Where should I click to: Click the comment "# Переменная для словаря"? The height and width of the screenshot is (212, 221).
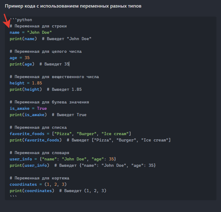pyautogui.click(x=40, y=153)
